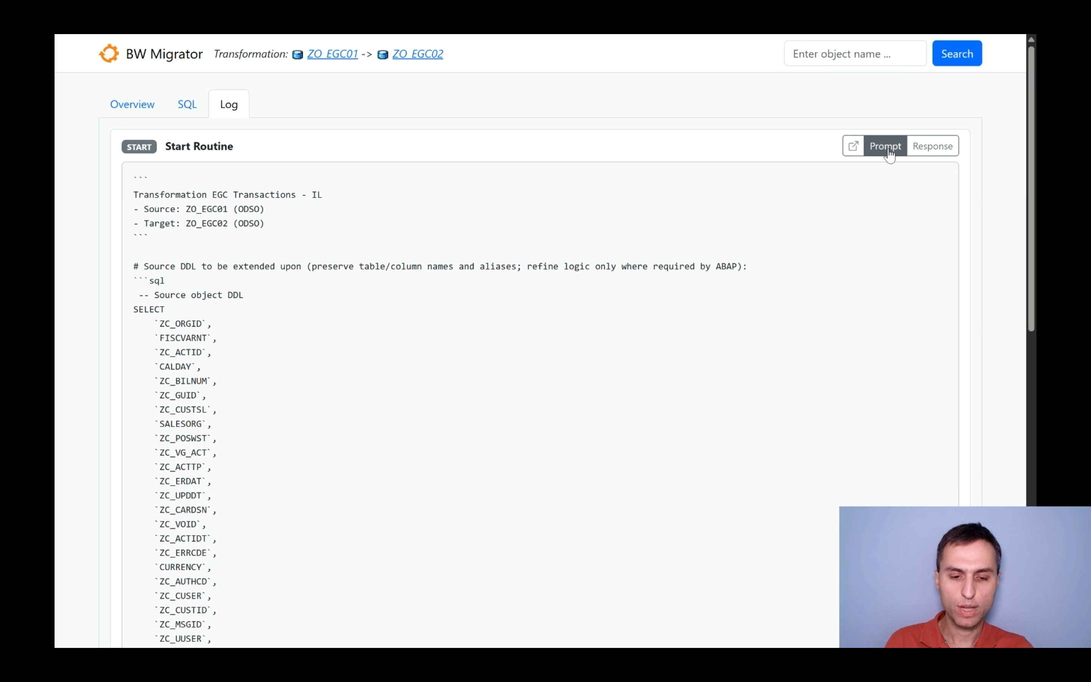Click the Start Routine heading
The image size is (1091, 682).
pyautogui.click(x=199, y=146)
